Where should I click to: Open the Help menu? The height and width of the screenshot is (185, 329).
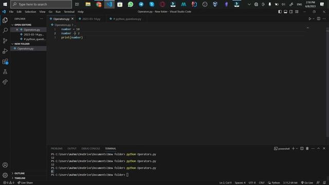(x=81, y=12)
